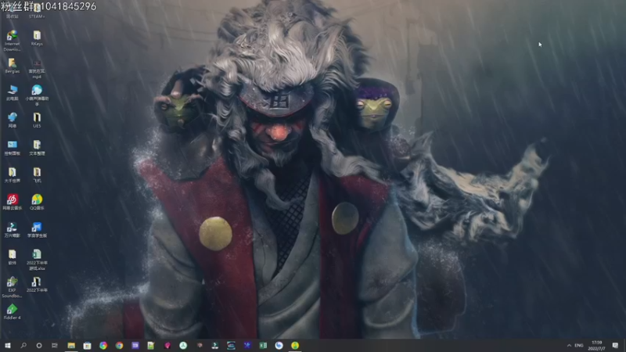Open the RKeys folder on desktop
This screenshot has width=626, height=352.
point(37,38)
